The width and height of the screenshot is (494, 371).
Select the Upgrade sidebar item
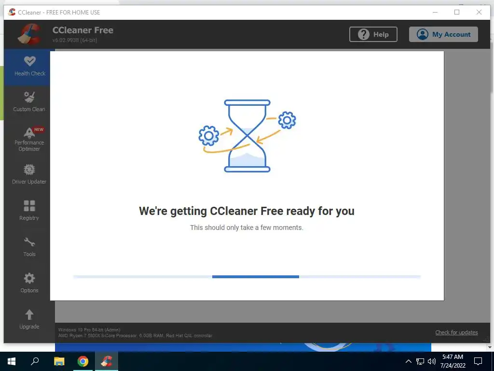[x=29, y=319]
